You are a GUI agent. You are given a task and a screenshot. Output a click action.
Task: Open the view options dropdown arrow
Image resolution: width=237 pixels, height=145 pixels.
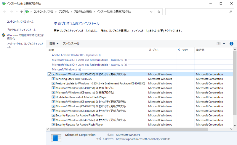[x=224, y=44]
